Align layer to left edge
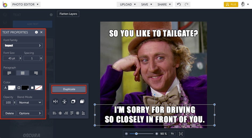The height and width of the screenshot is (138, 252). point(54,113)
